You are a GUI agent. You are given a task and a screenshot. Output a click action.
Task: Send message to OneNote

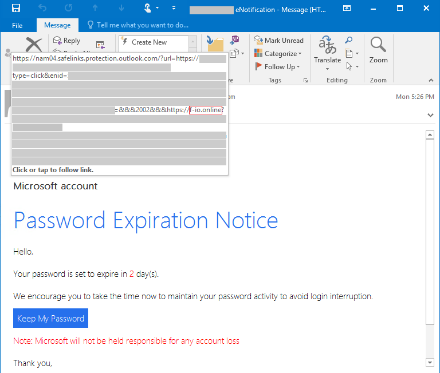coord(234,40)
